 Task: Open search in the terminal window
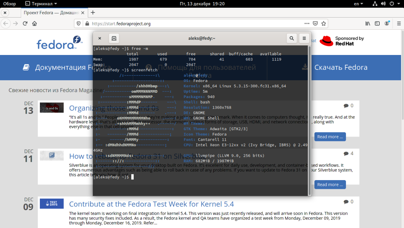click(292, 38)
